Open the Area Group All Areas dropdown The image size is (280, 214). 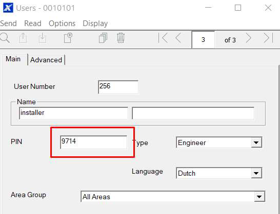tap(173, 197)
